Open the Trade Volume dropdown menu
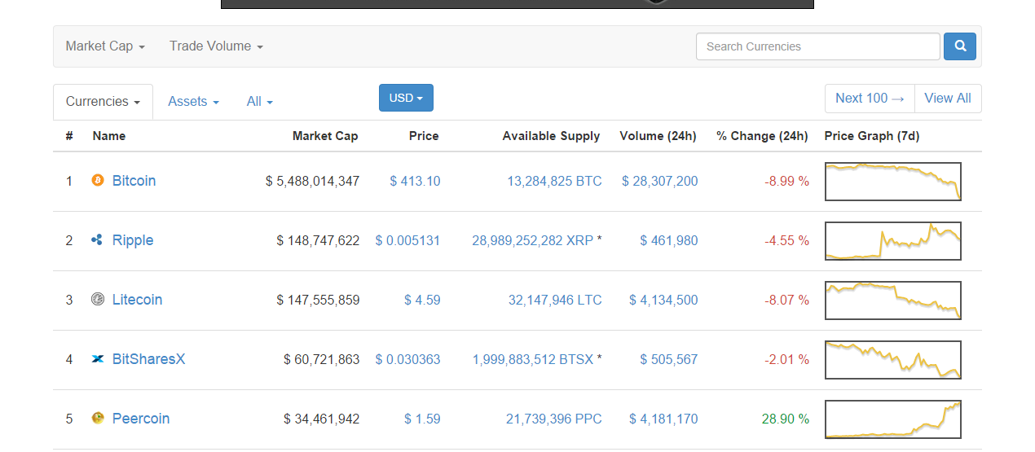This screenshot has height=452, width=1035. pos(216,46)
